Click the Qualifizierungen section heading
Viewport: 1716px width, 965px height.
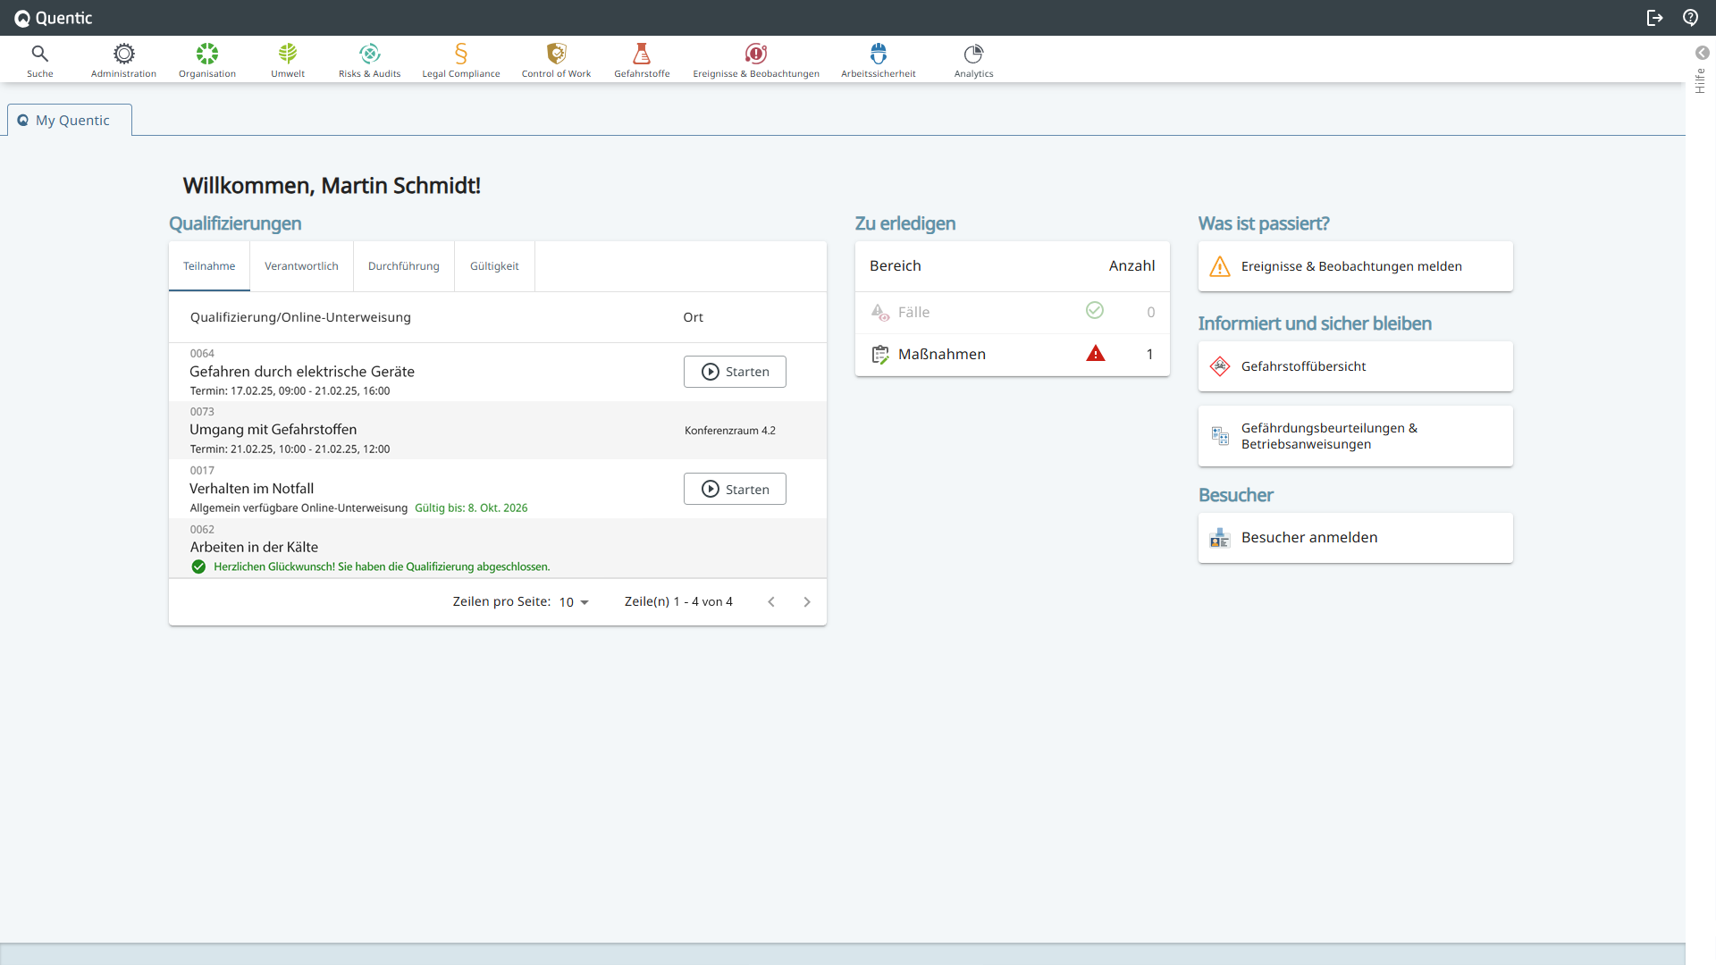point(235,223)
